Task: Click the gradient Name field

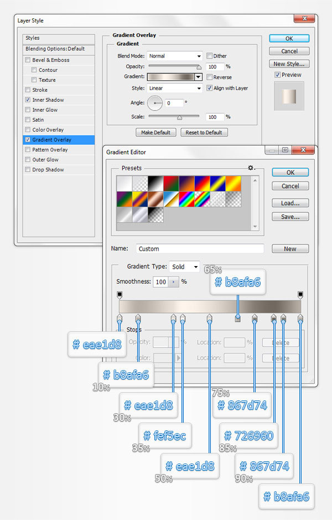Action: pos(200,249)
